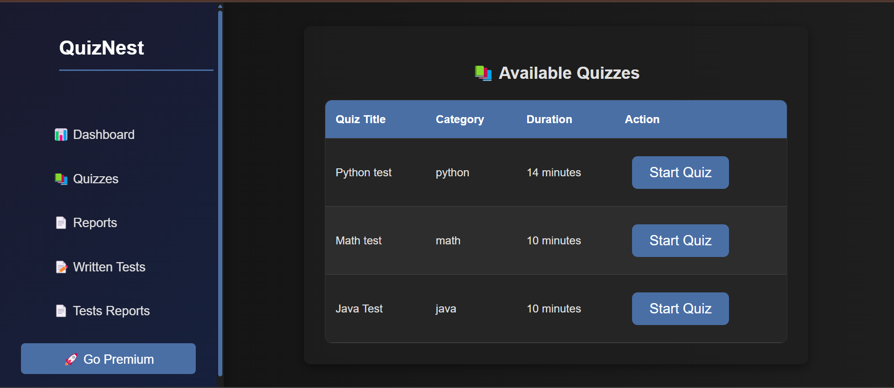The image size is (894, 388).
Task: Click the Dashboard bar chart icon
Action: [x=61, y=135]
